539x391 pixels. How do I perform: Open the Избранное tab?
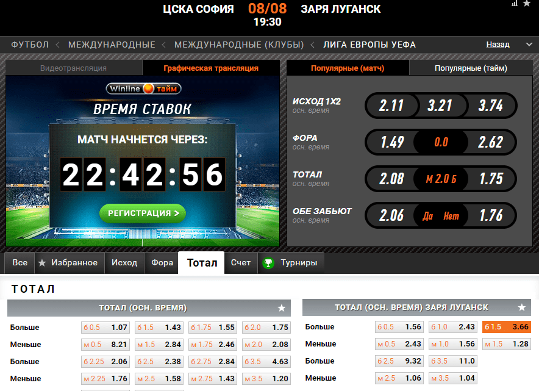pyautogui.click(x=70, y=263)
